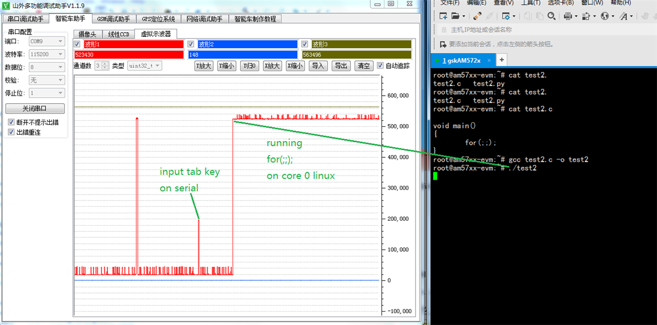Click the bookmark arrow add-session icon
Image resolution: width=657 pixels, height=325 pixels.
[443, 44]
